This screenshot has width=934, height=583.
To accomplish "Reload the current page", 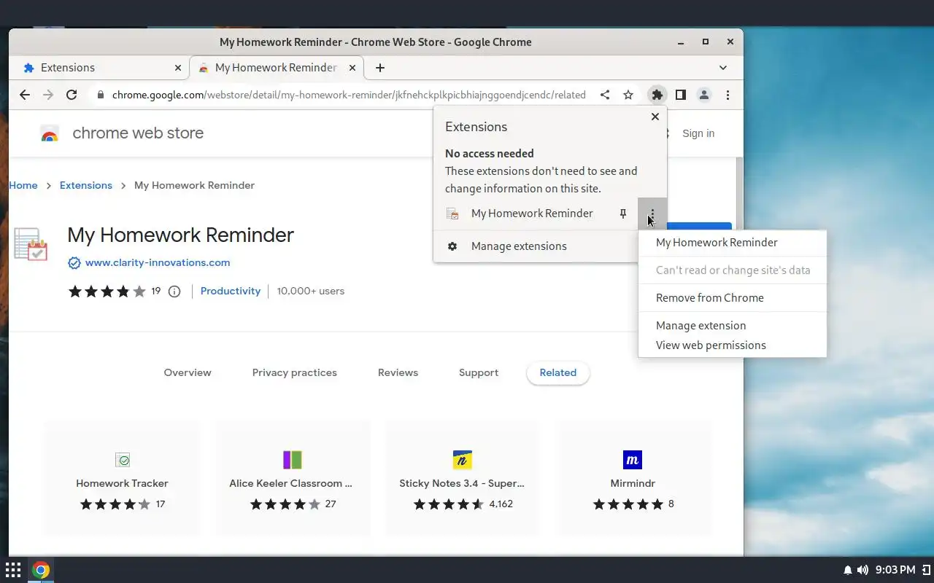I will [72, 95].
